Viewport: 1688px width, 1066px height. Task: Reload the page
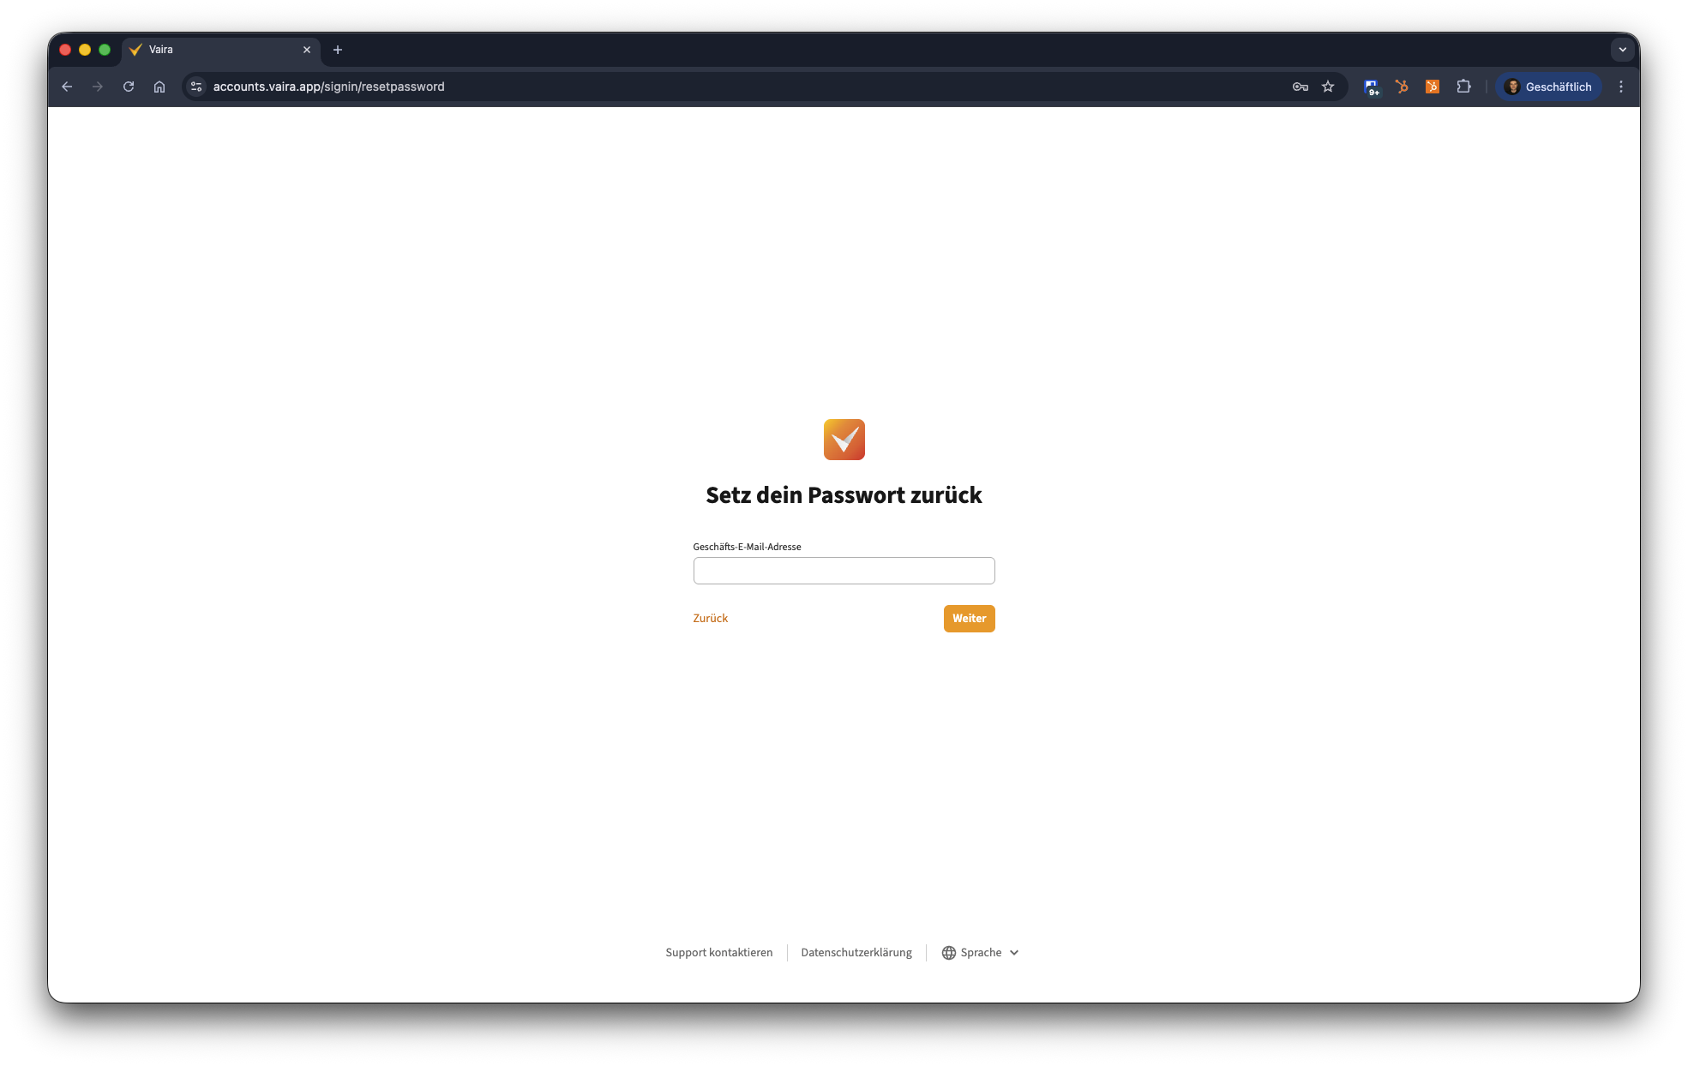pyautogui.click(x=129, y=87)
